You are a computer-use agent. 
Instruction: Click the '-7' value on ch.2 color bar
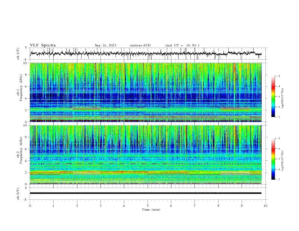(278, 180)
